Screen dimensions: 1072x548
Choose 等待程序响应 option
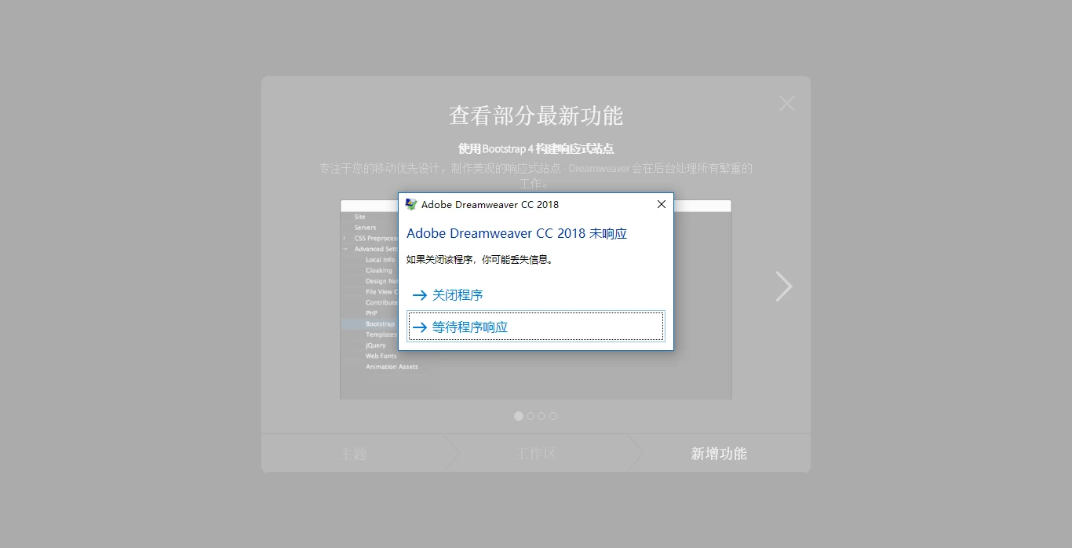coord(536,327)
